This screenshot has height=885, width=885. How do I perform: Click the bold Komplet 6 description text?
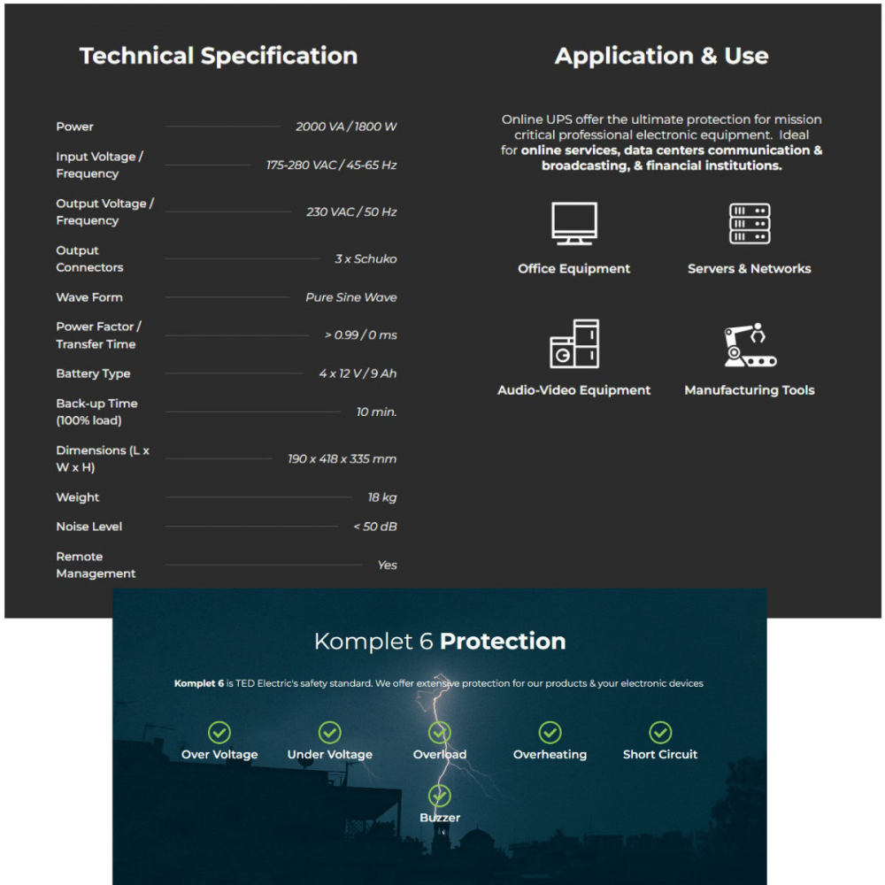[199, 683]
